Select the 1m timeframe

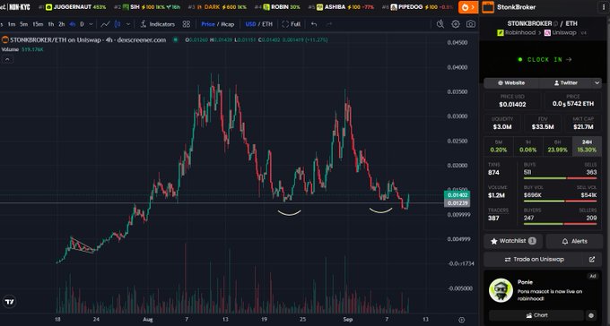[12, 24]
